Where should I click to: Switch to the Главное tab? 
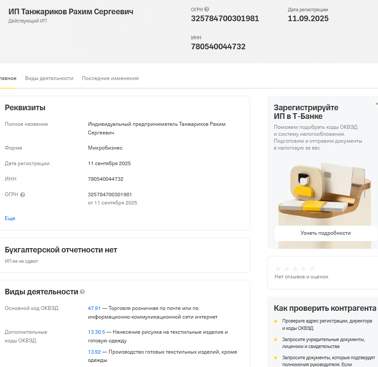[8, 78]
